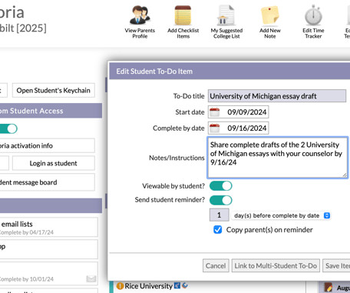This screenshot has height=293, width=350.
Task: Click To-Do title input field
Action: tap(277, 96)
